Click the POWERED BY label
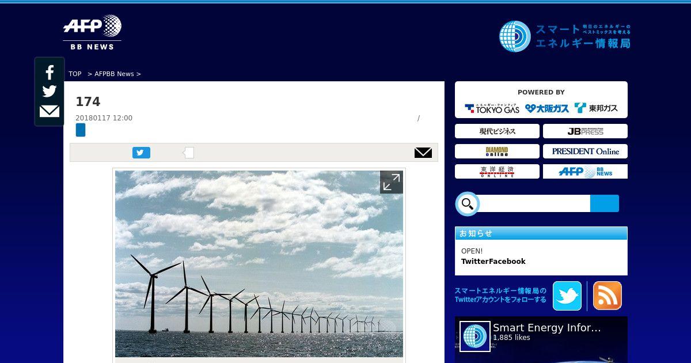Viewport: 691px width, 363px height. (541, 92)
